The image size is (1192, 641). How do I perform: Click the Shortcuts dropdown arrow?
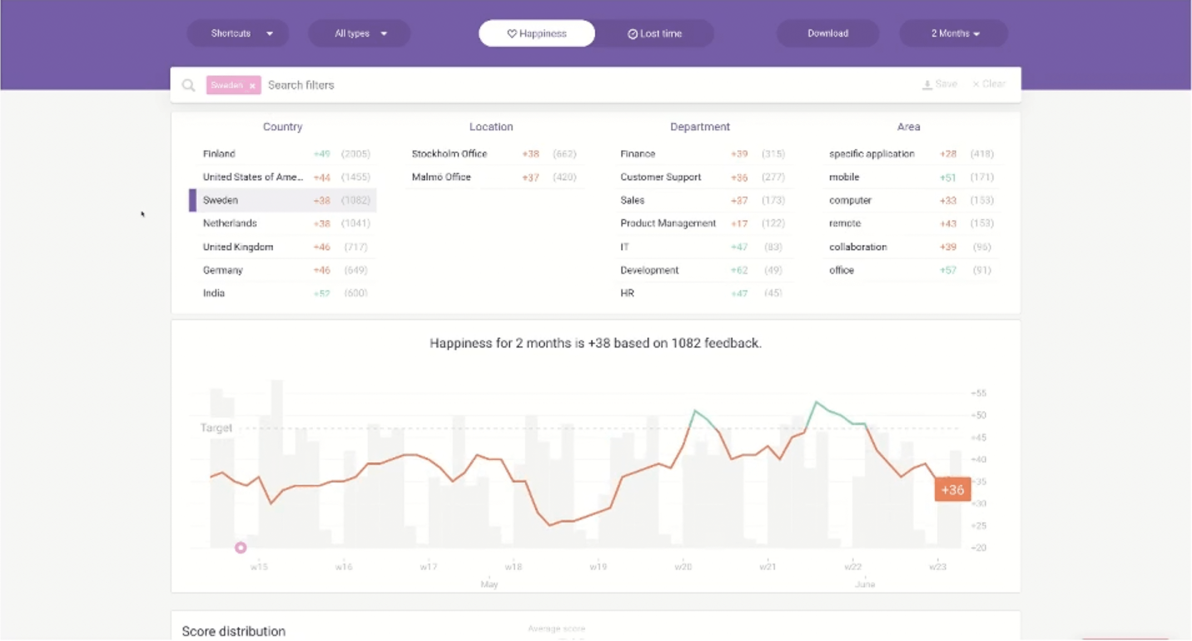pos(270,34)
